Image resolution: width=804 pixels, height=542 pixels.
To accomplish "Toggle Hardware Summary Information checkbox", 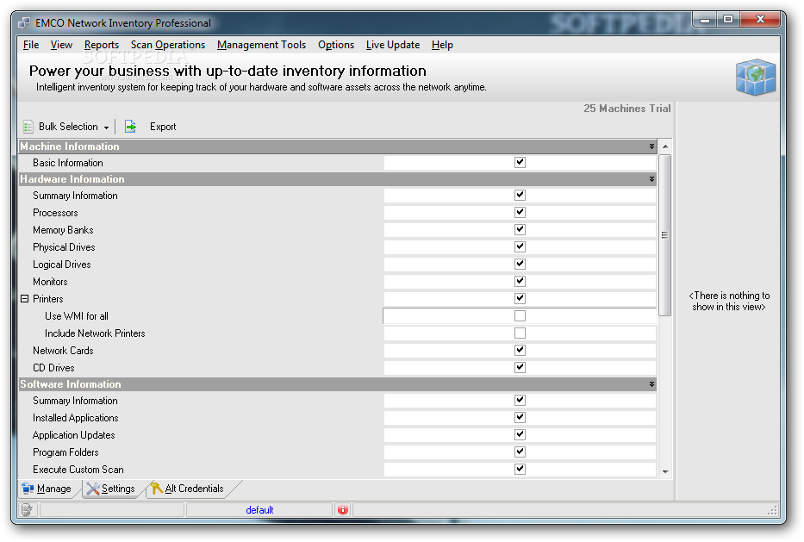I will [x=520, y=196].
